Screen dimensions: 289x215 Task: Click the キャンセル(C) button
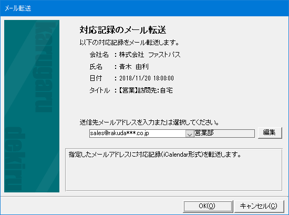coord(259,206)
